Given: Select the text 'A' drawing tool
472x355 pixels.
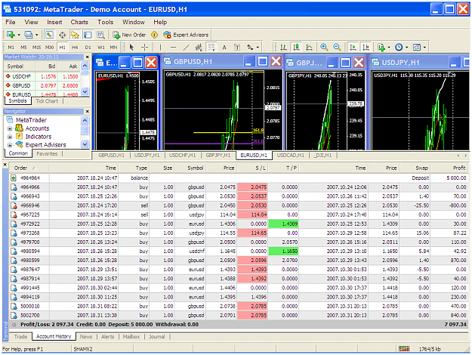Looking at the screenshot, I should coord(224,48).
